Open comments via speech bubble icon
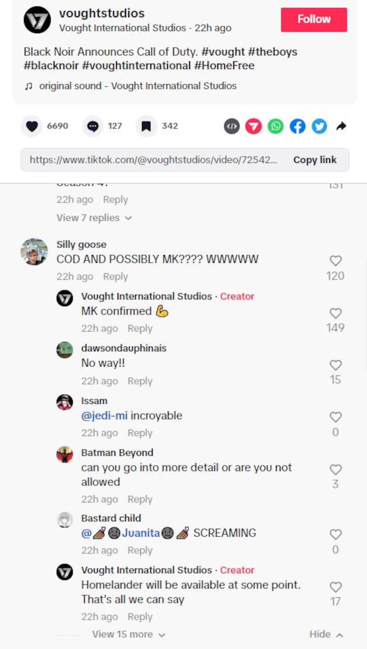This screenshot has height=649, width=367. click(93, 126)
